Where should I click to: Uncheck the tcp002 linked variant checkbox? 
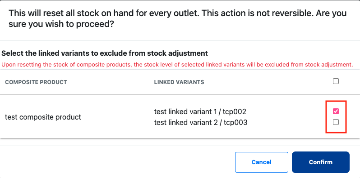tap(336, 111)
